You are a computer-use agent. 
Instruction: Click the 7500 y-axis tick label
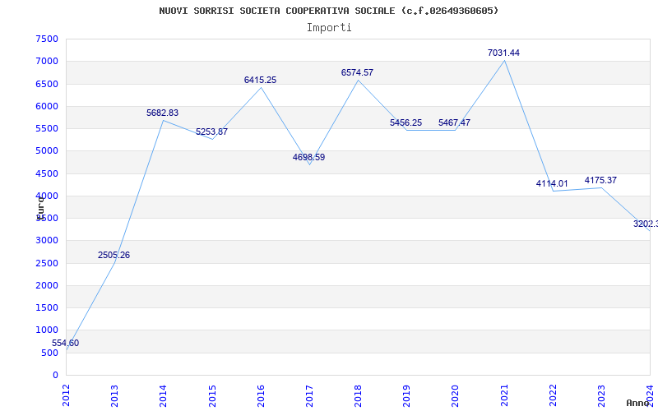(x=47, y=39)
